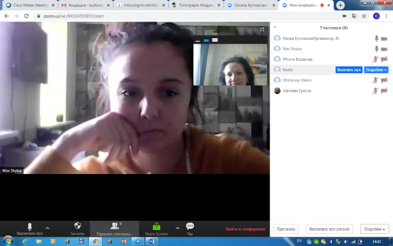Viewport: 393px width, 246px height.
Task: Reload the Zoom page
Action: [26, 16]
